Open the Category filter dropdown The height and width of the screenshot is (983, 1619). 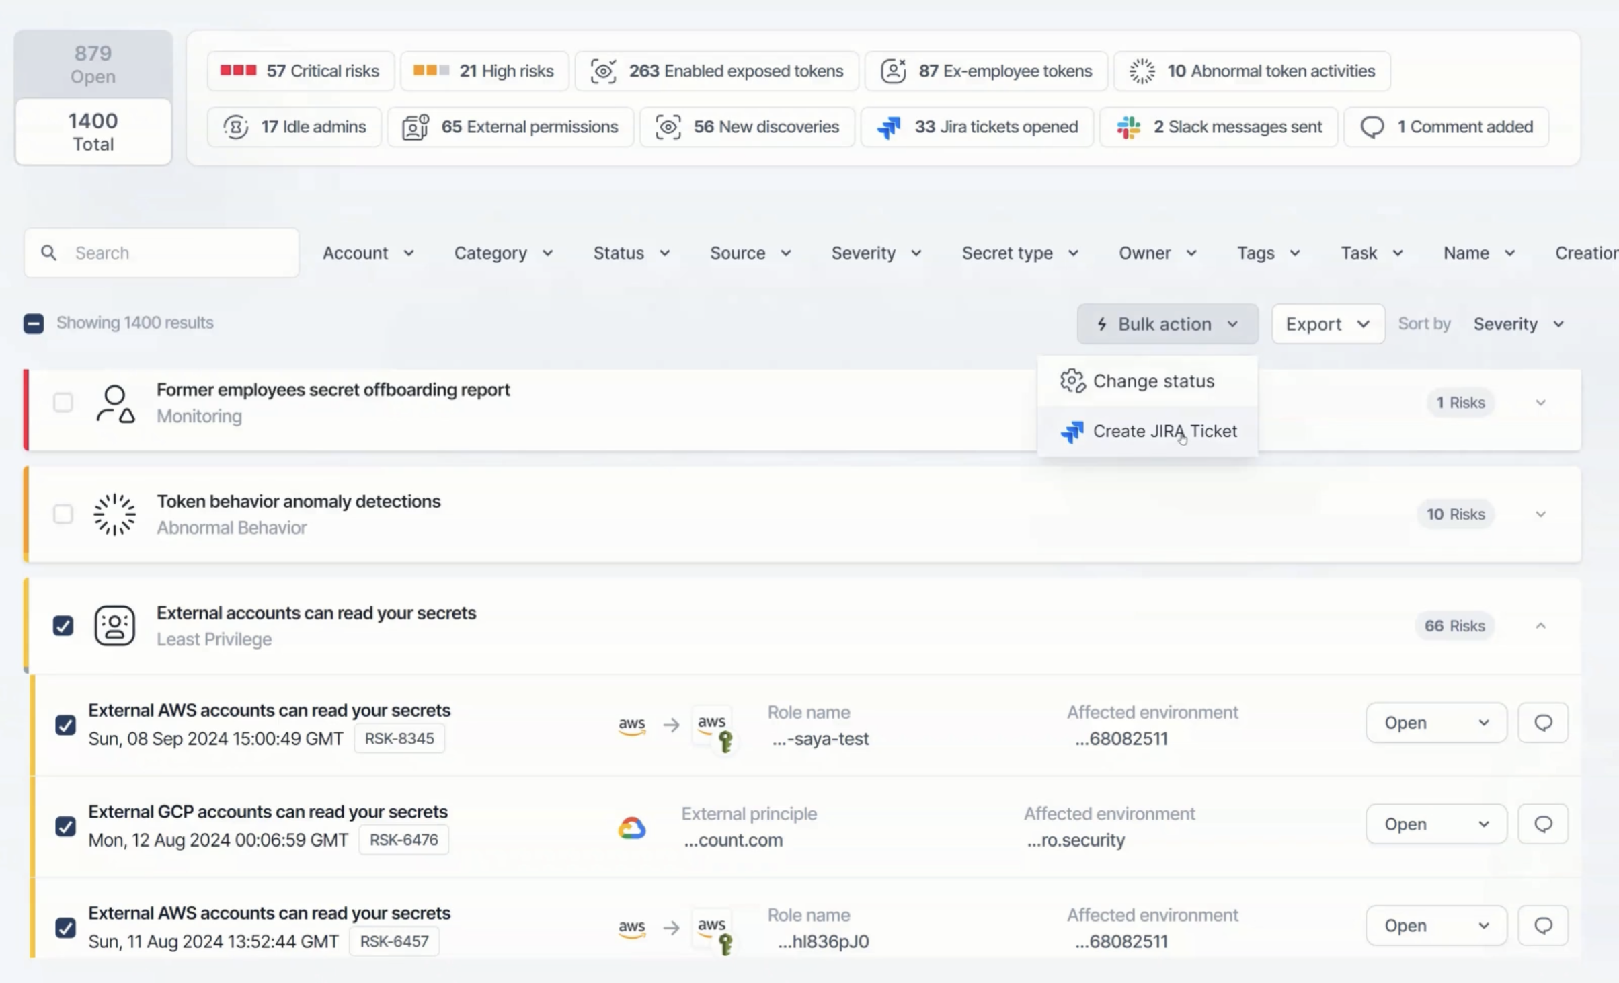504,253
